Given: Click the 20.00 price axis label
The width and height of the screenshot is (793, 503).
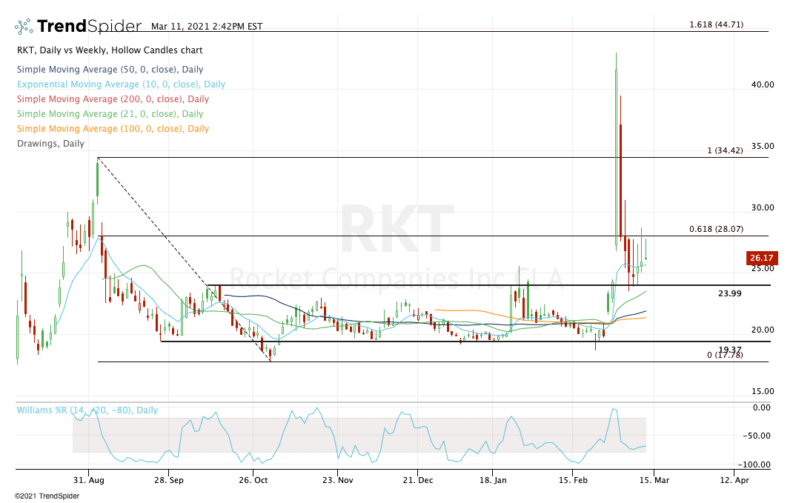Looking at the screenshot, I should pos(763,330).
